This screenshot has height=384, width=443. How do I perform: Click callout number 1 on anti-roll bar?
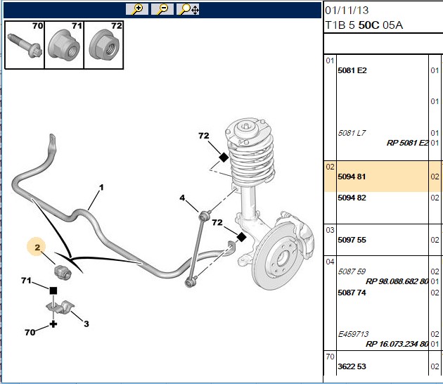pyautogui.click(x=101, y=187)
